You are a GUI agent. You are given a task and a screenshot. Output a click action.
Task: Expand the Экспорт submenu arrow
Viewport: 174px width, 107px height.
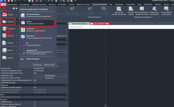pyautogui.click(x=17, y=43)
